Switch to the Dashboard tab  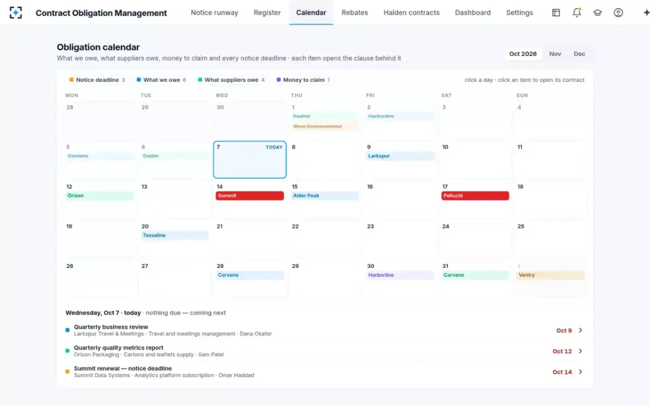[x=473, y=12]
